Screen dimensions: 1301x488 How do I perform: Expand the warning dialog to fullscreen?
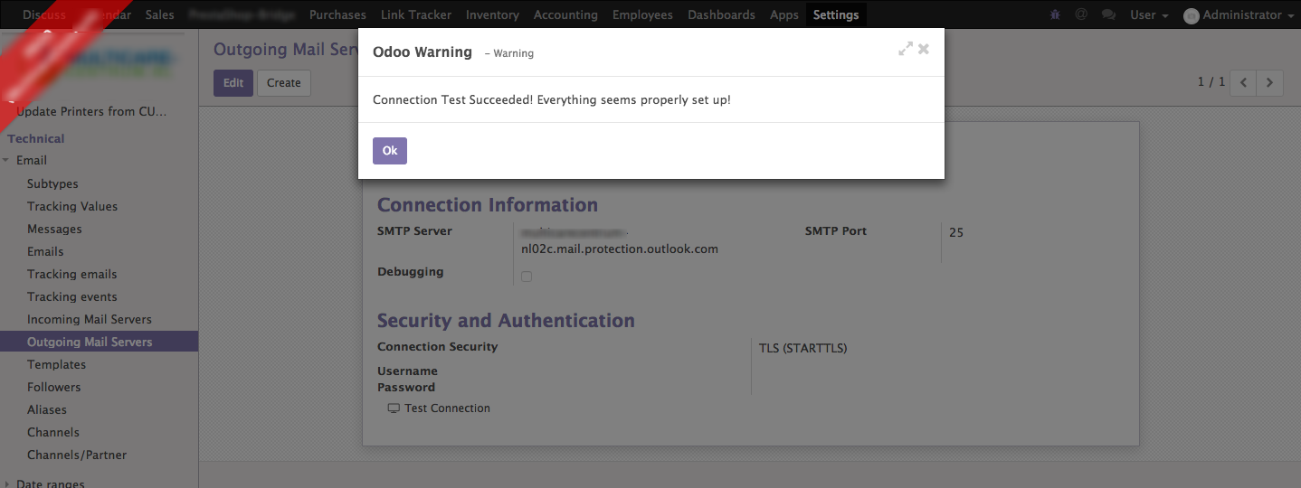905,49
